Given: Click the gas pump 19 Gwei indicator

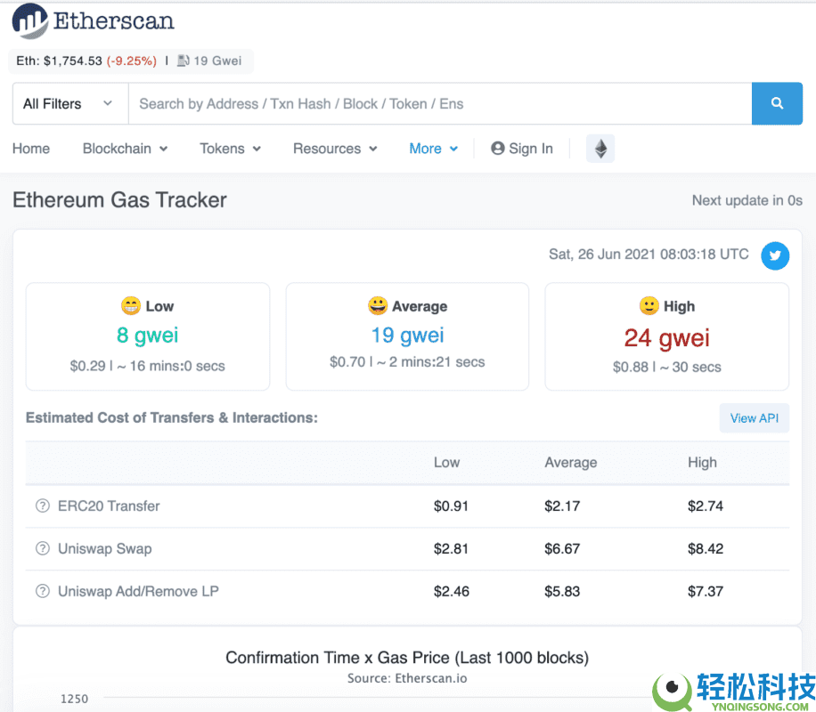Looking at the screenshot, I should [209, 61].
